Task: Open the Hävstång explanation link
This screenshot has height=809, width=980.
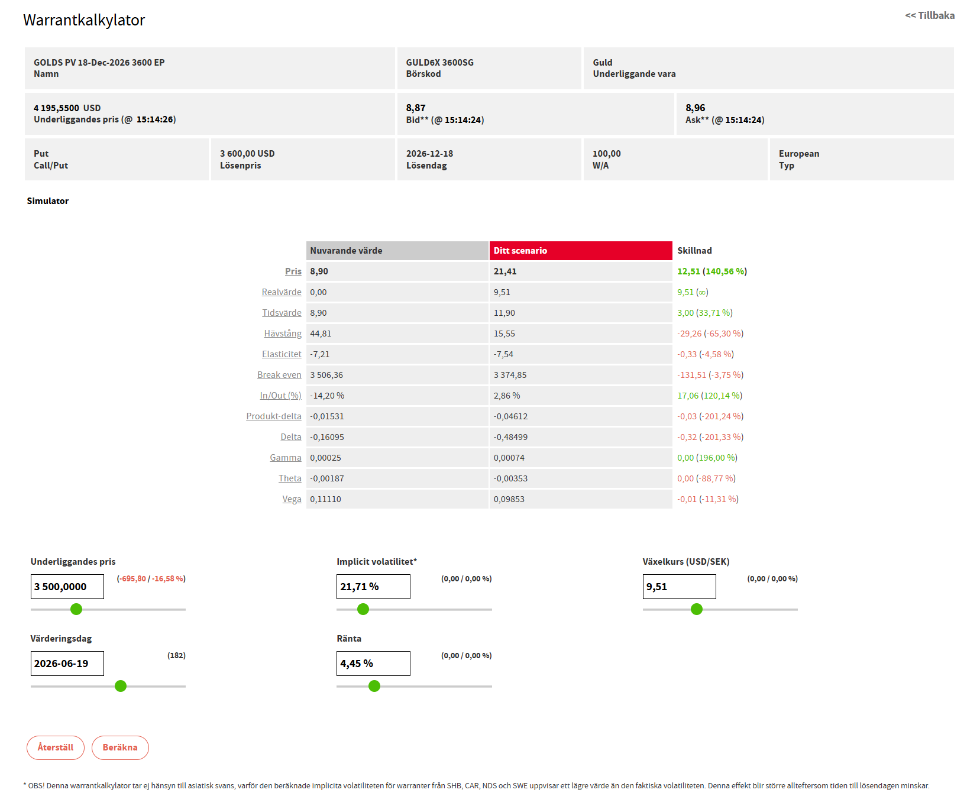Action: pyautogui.click(x=283, y=334)
